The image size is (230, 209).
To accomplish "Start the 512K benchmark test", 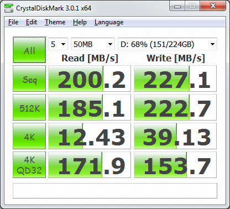I will (x=29, y=107).
